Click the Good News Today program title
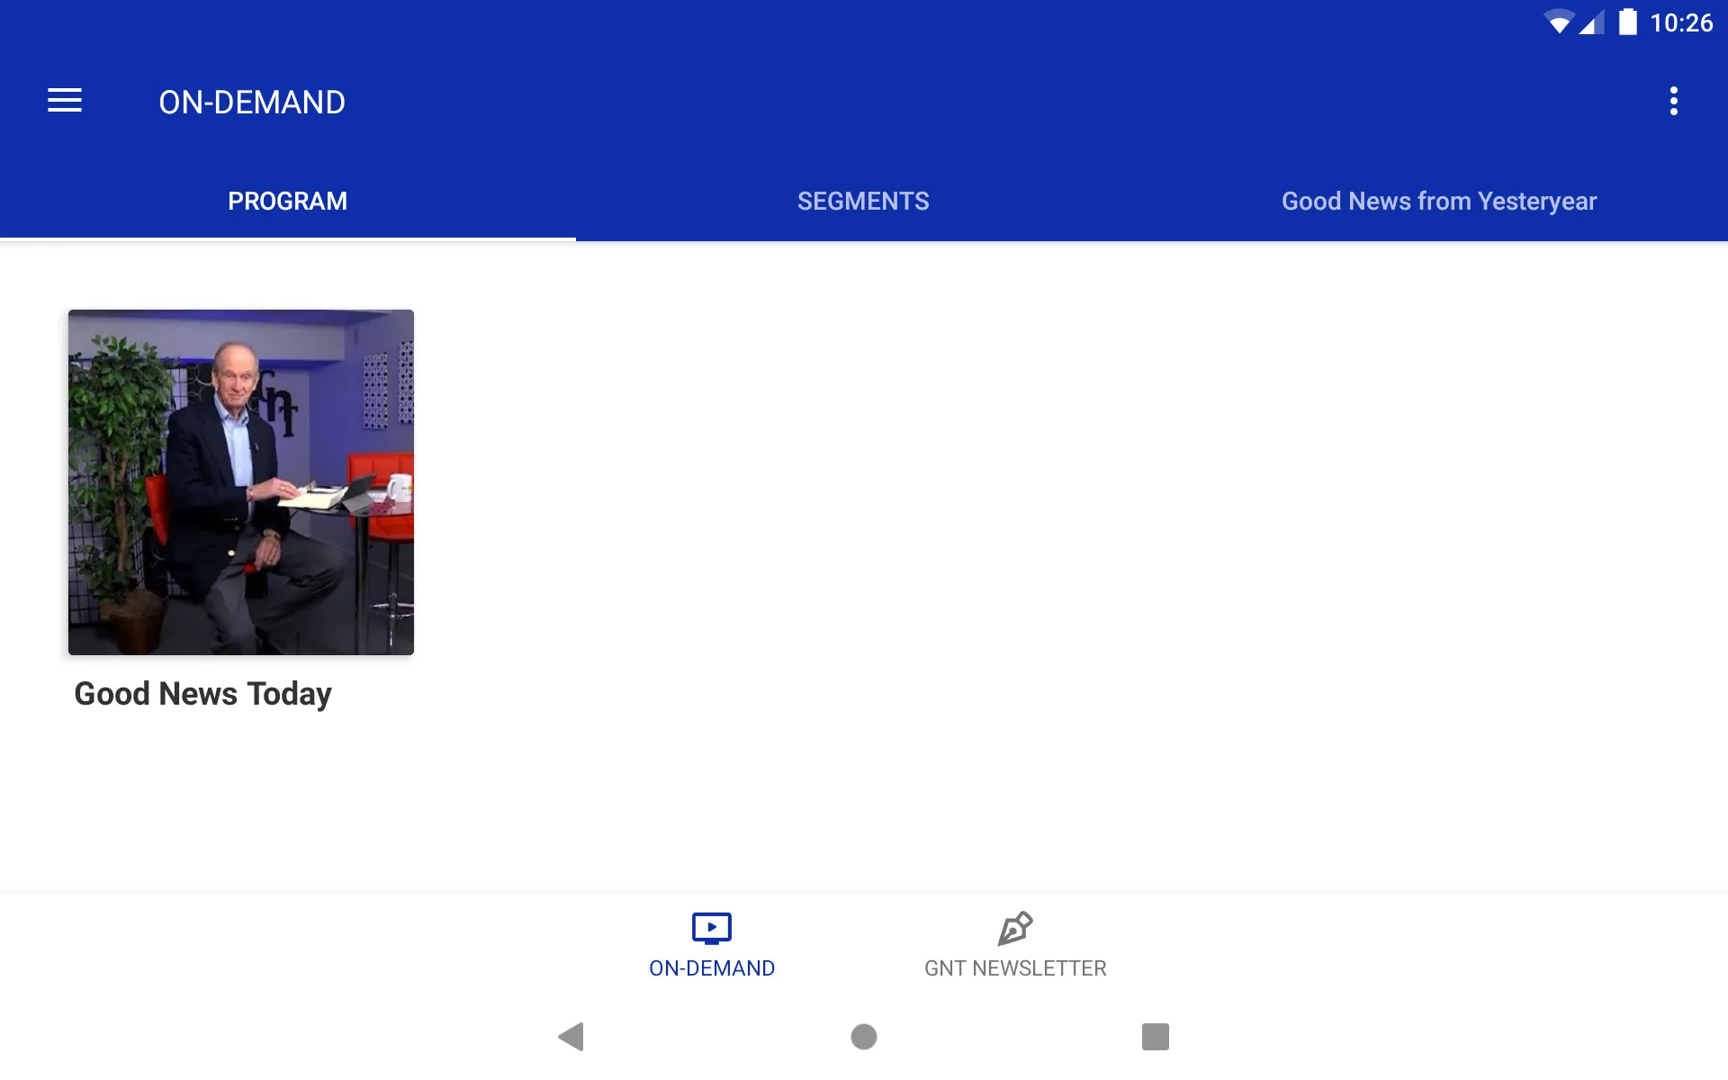Viewport: 1728px width, 1080px height. click(x=202, y=693)
